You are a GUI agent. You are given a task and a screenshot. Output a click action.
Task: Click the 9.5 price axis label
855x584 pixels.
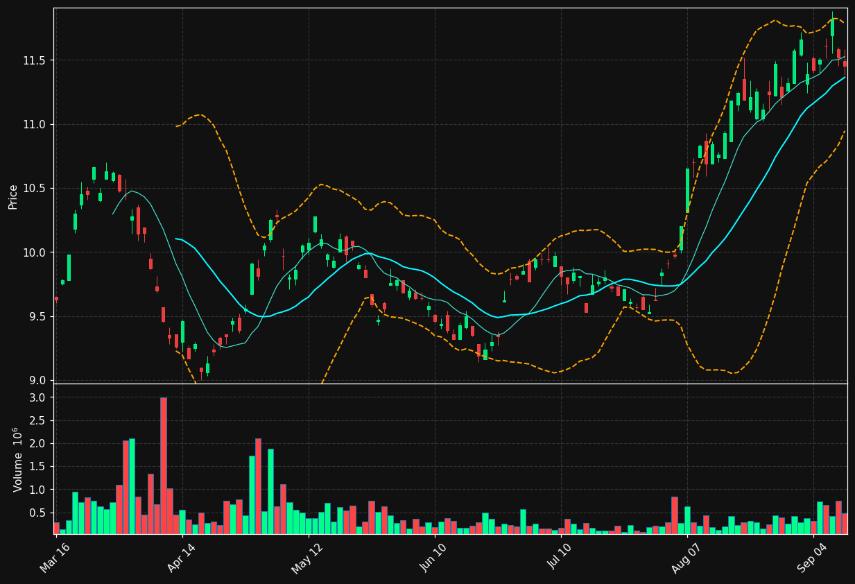(37, 316)
